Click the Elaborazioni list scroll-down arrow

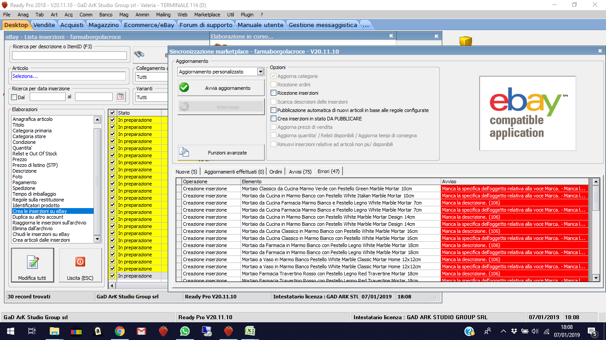coord(98,239)
